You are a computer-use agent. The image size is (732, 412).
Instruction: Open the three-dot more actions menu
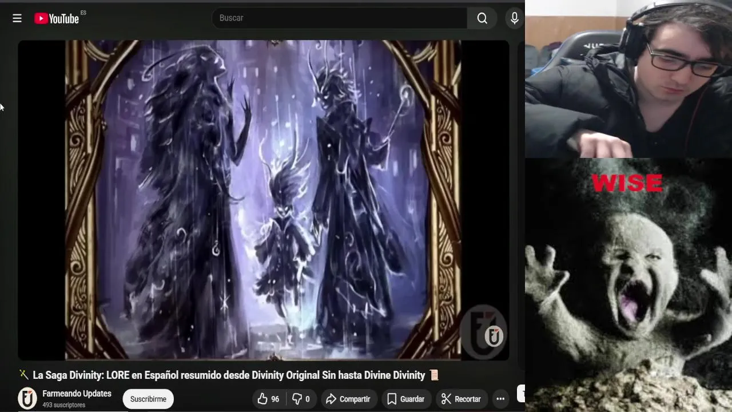point(500,399)
